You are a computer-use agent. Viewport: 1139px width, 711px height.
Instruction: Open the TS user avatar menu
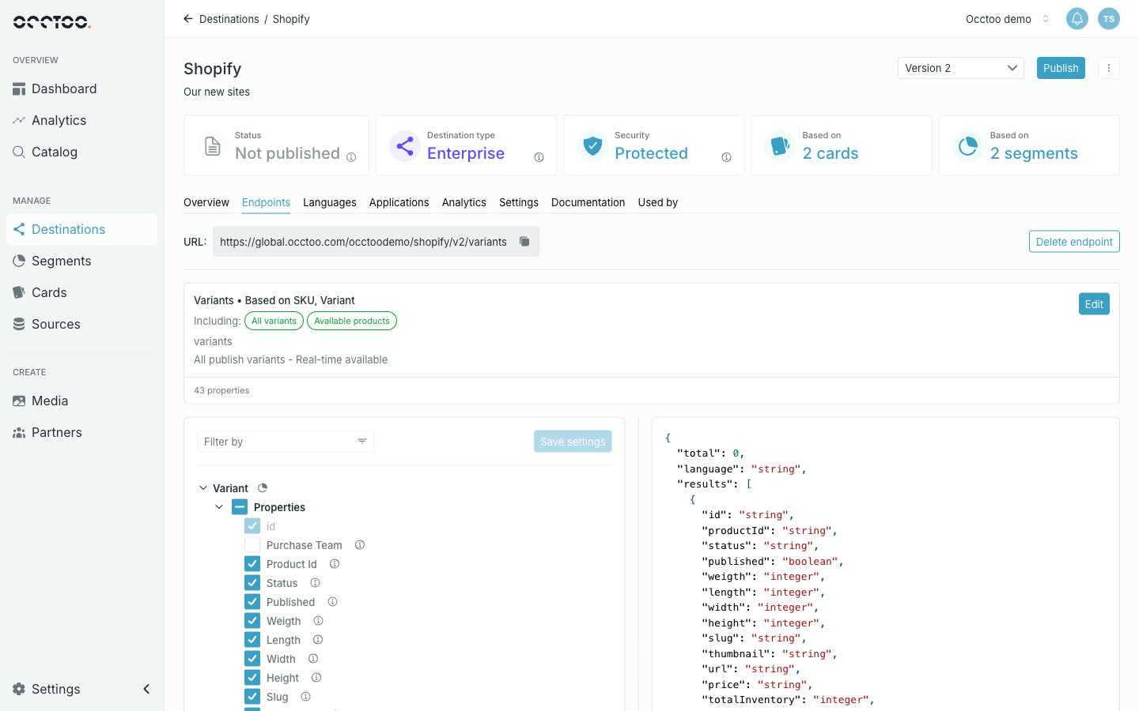click(x=1109, y=19)
